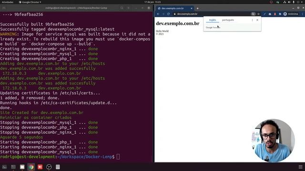The image size is (305, 171).
Task: Show applications grid button
Action: point(301,167)
